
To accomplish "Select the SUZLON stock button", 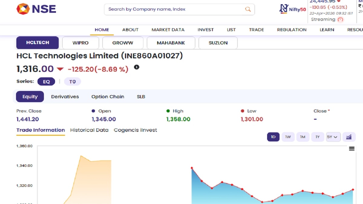I will pyautogui.click(x=218, y=43).
